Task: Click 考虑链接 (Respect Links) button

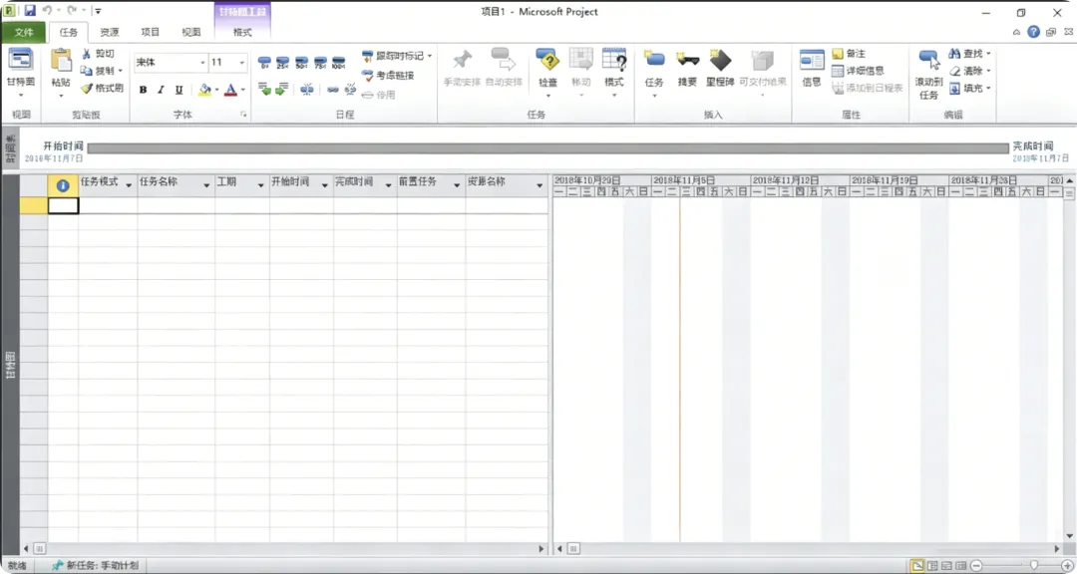Action: point(388,75)
